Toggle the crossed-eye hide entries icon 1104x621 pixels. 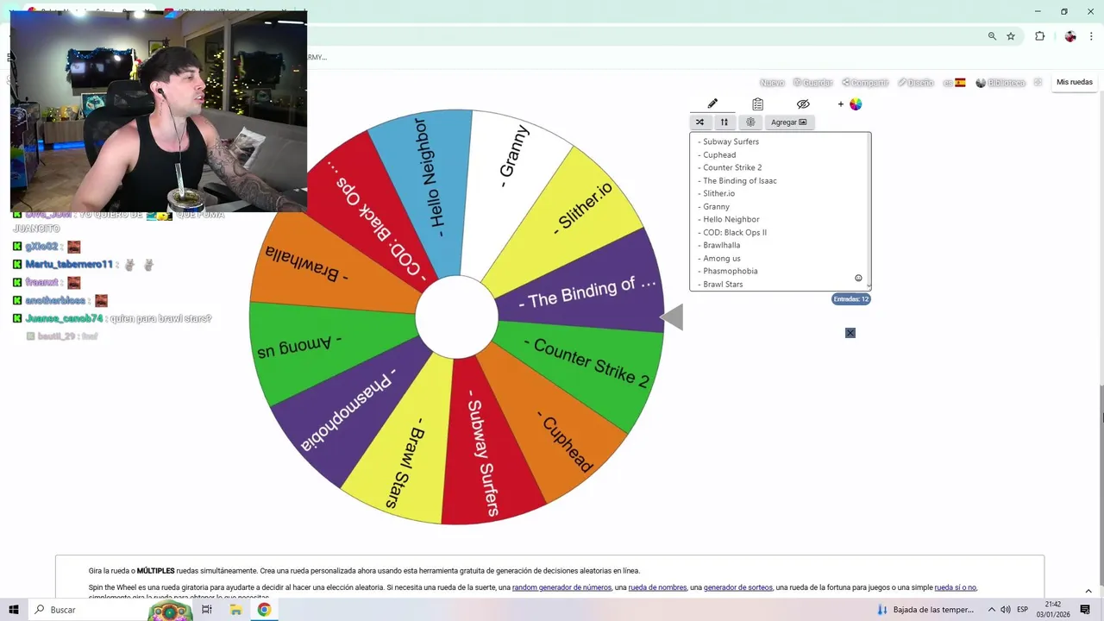(803, 104)
